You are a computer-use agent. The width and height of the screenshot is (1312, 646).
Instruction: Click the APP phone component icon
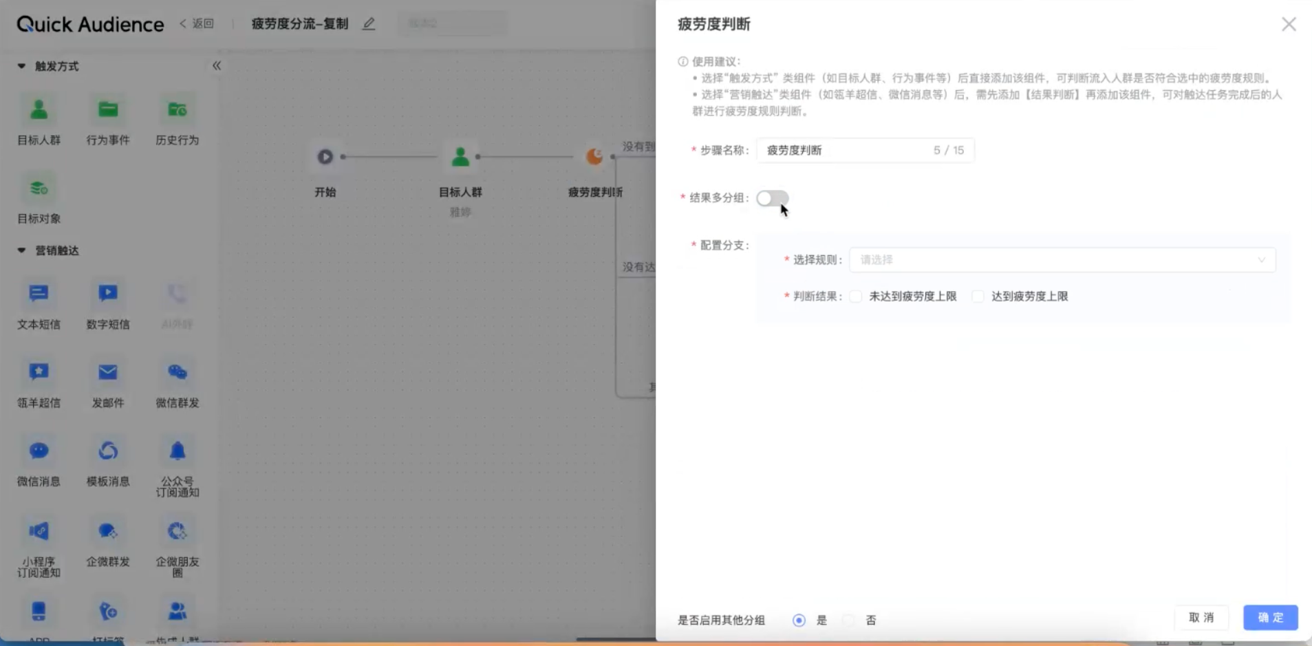pyautogui.click(x=39, y=612)
